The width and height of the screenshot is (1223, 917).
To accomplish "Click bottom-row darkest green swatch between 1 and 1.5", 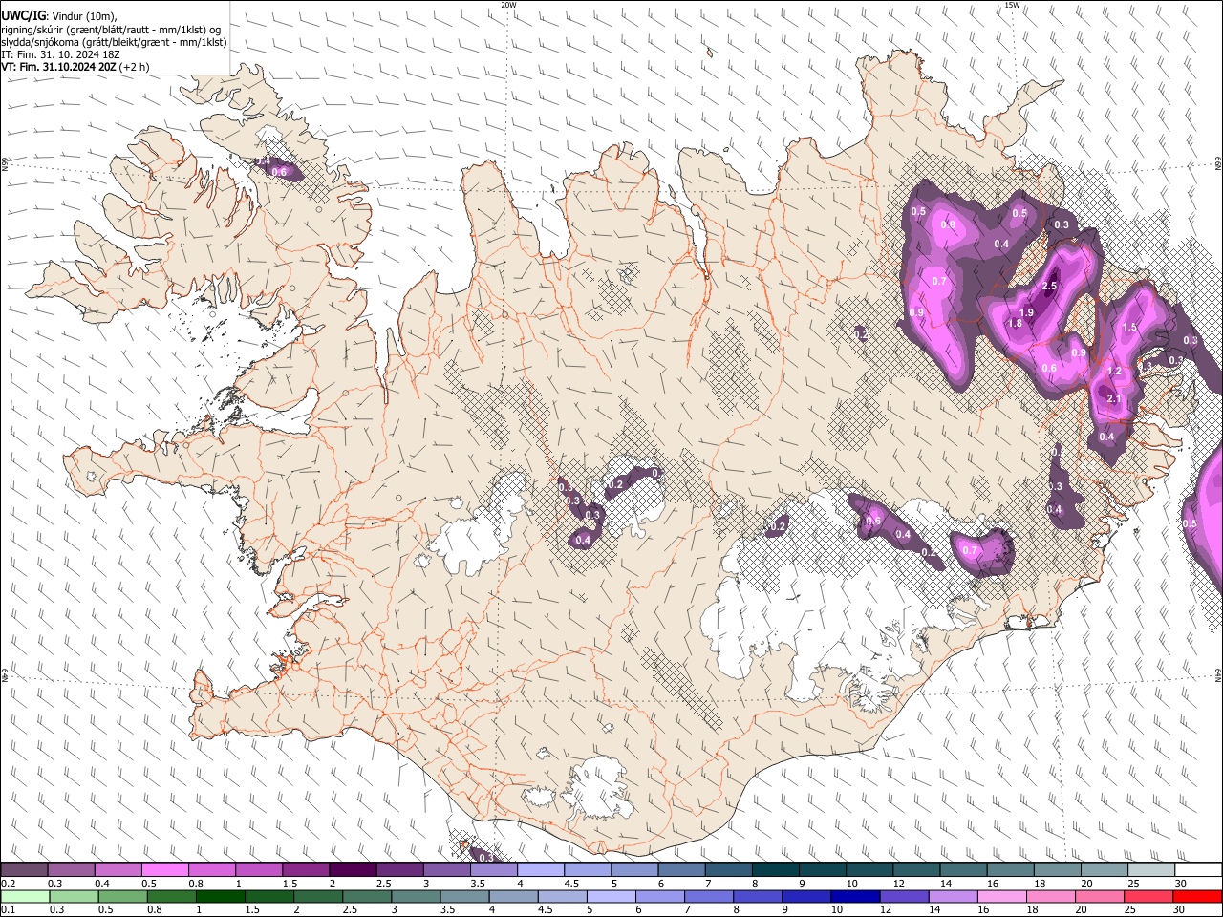I will (x=221, y=896).
